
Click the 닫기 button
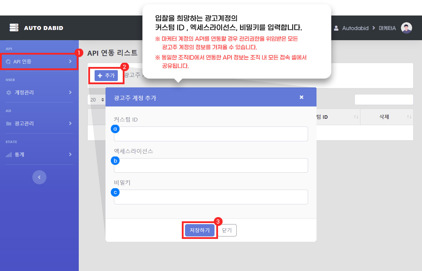click(227, 230)
